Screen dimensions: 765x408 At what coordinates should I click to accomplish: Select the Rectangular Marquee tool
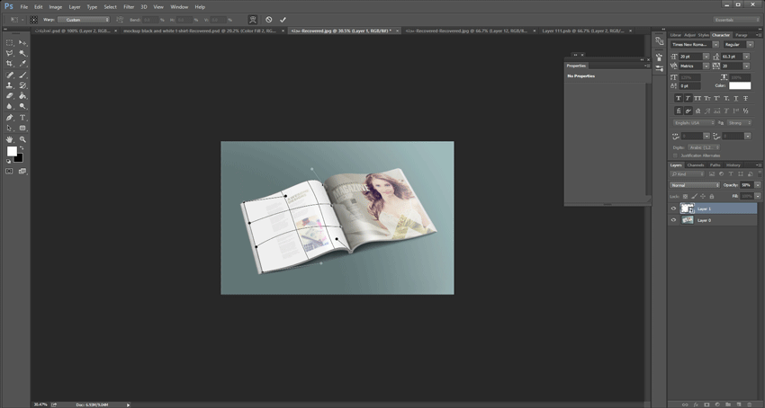pyautogui.click(x=9, y=43)
